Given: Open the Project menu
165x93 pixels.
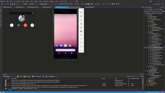Looking at the screenshot, I should tap(18, 1).
